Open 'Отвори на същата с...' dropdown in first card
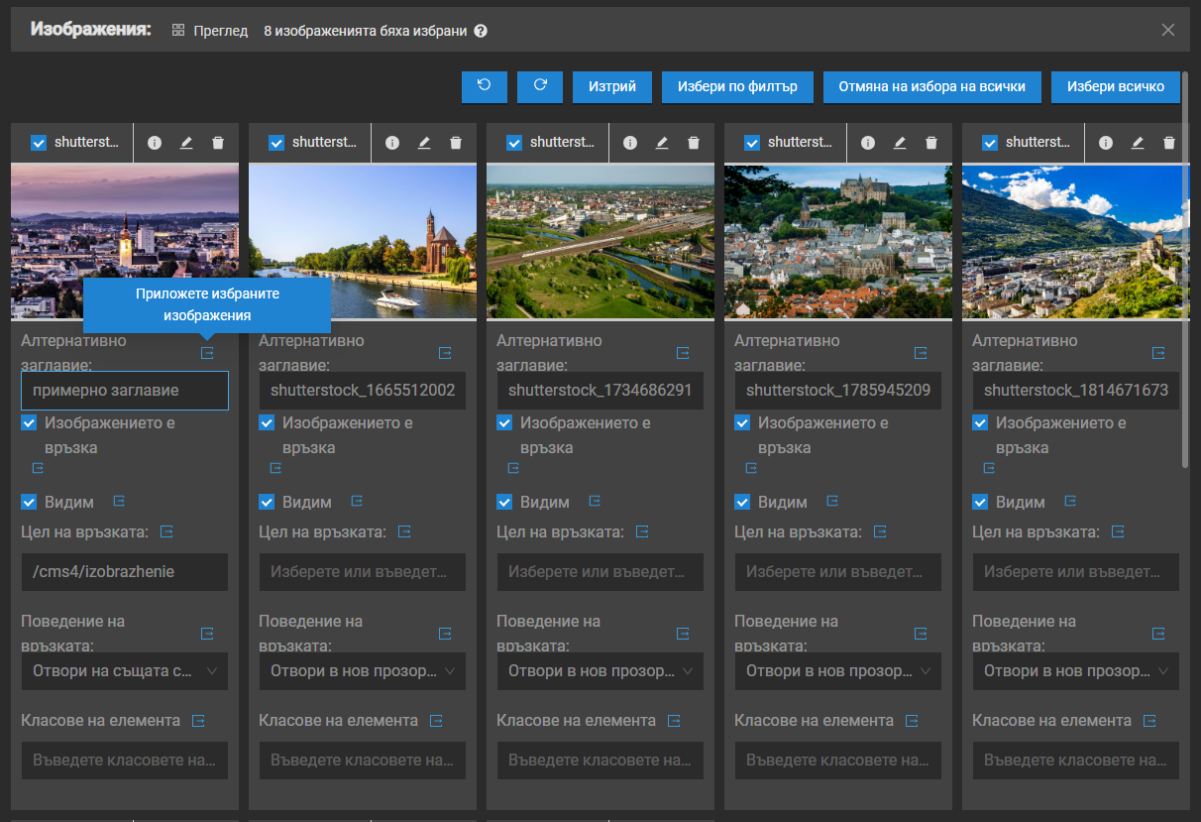The image size is (1201, 822). [125, 671]
